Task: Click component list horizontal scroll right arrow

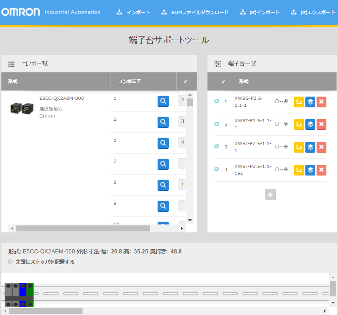Action: click(x=182, y=229)
